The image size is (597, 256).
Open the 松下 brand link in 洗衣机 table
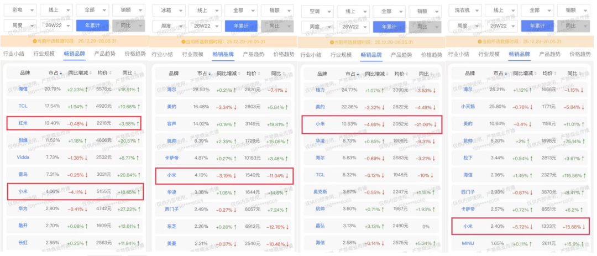point(468,158)
